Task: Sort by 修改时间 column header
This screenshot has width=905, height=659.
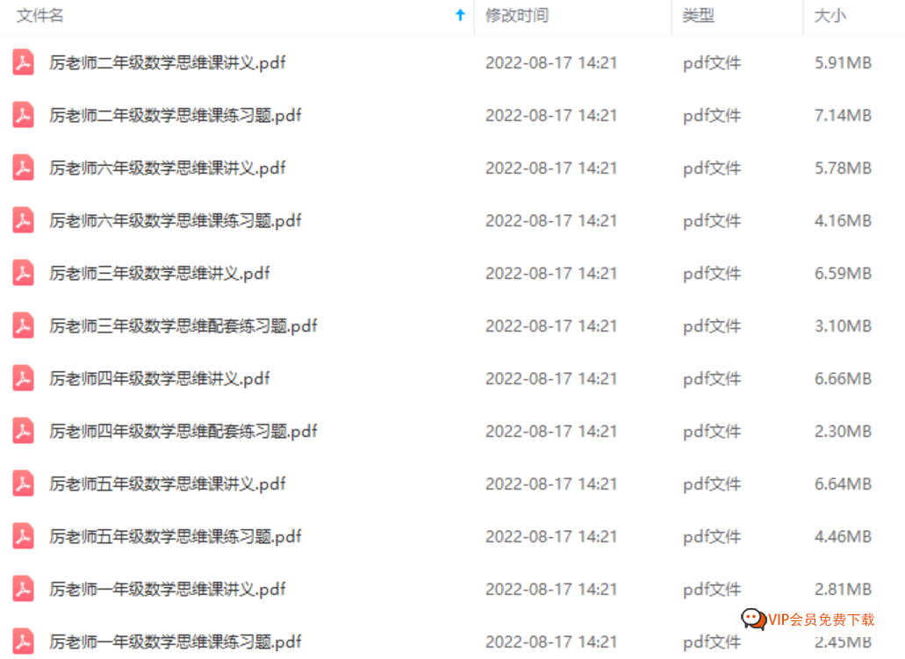Action: [516, 16]
